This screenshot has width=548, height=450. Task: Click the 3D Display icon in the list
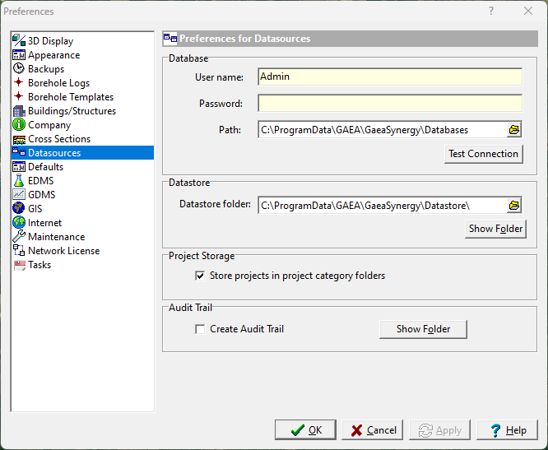[19, 41]
